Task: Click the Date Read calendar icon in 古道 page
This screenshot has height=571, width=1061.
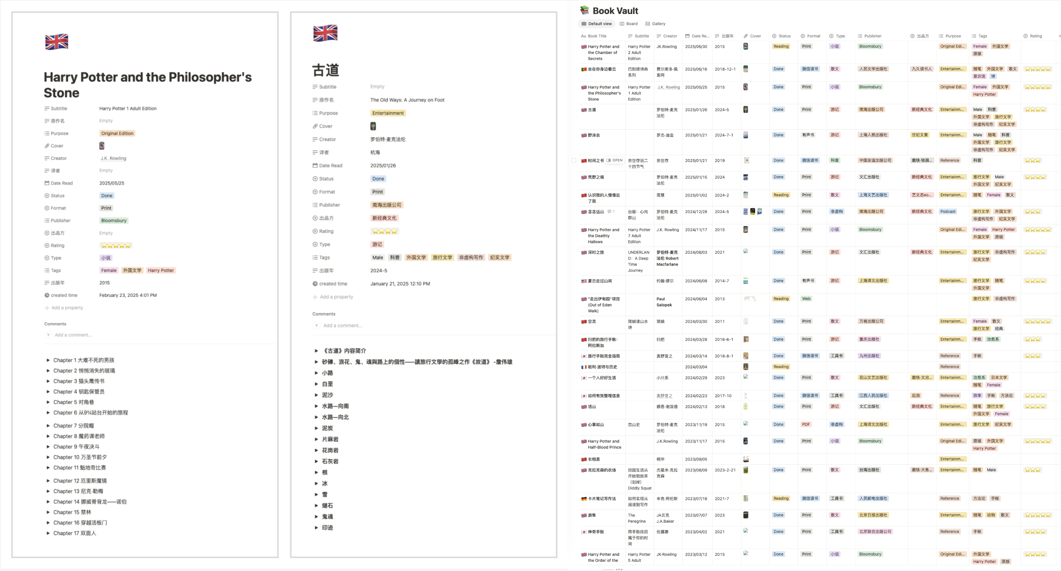Action: (315, 165)
